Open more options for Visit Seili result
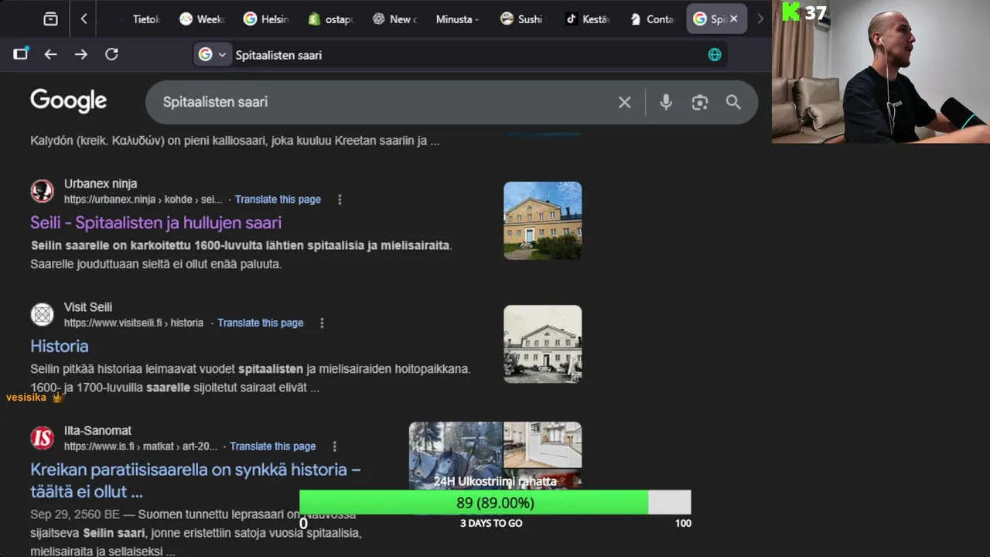The width and height of the screenshot is (990, 557). coord(322,323)
